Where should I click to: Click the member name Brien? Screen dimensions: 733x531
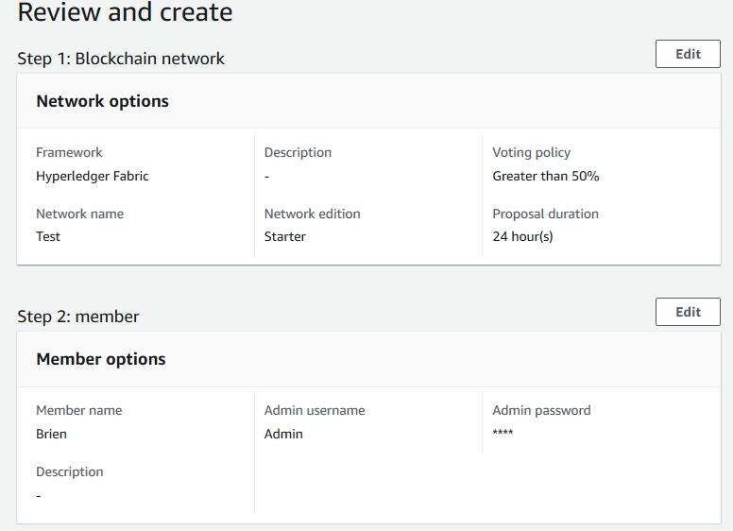(51, 434)
